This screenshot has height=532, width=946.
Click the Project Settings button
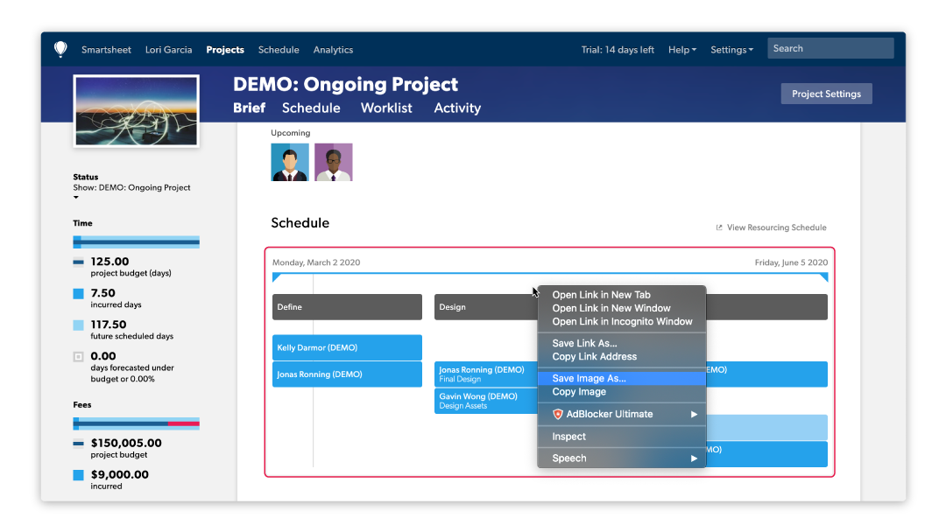click(x=826, y=94)
